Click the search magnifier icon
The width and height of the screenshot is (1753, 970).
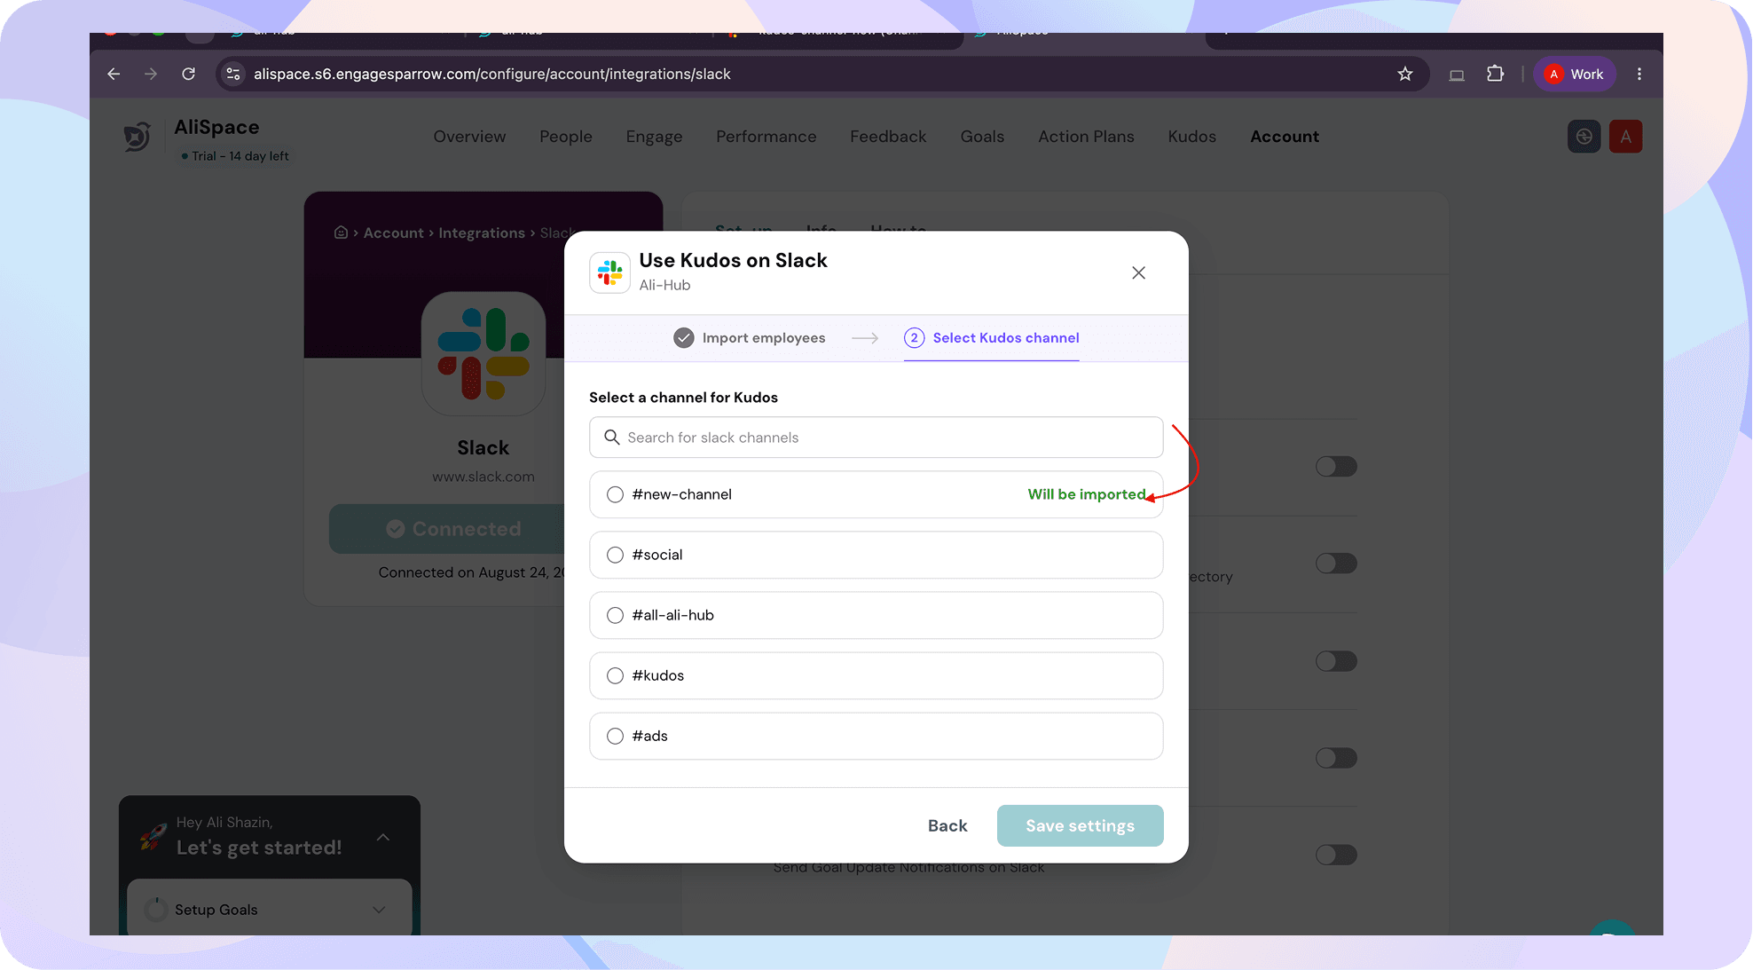point(611,438)
